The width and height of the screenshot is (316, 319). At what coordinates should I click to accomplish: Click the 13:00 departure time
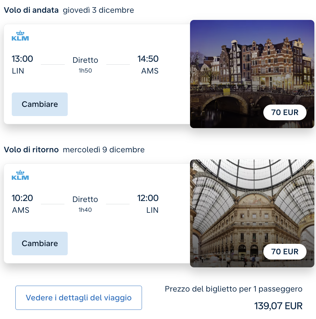(x=22, y=59)
